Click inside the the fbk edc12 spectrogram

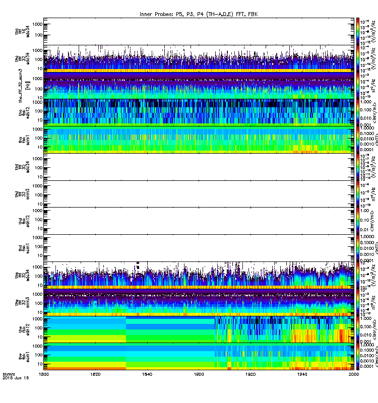click(199, 330)
